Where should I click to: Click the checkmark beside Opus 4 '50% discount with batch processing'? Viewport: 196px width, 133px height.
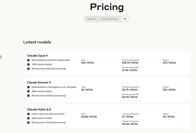point(28,69)
